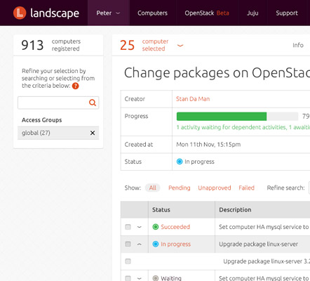Image resolution: width=310 pixels, height=281 pixels.
Task: Click the '1 activity waiting for dependent activities' text
Action: [x=231, y=127]
